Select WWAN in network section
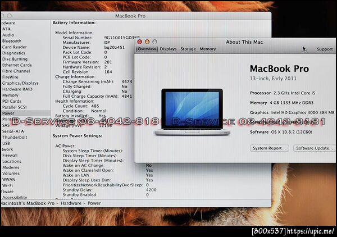 coord(8,179)
